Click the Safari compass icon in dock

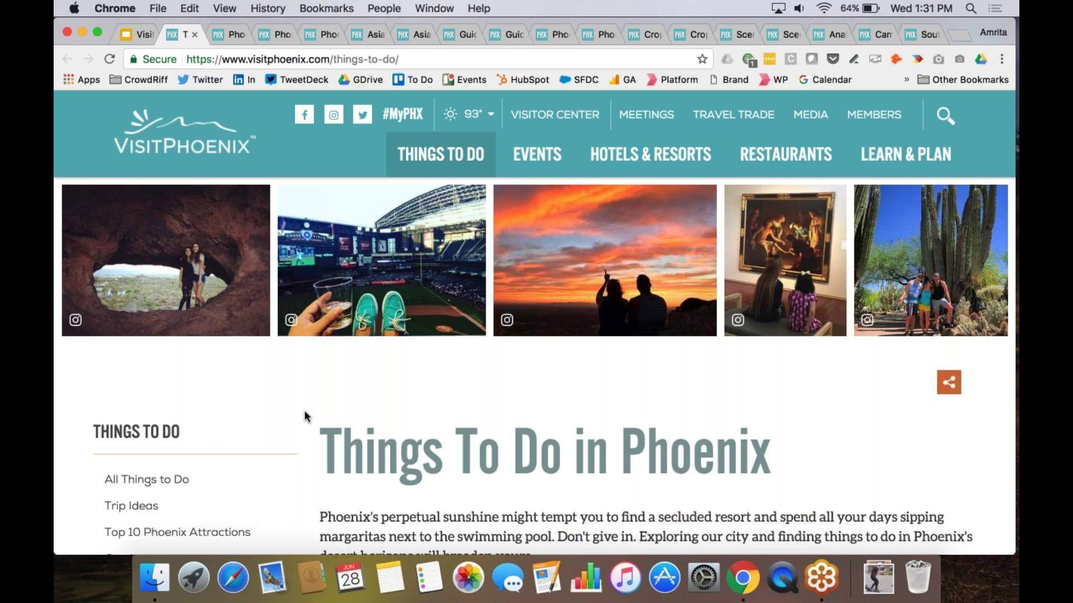pyautogui.click(x=232, y=577)
